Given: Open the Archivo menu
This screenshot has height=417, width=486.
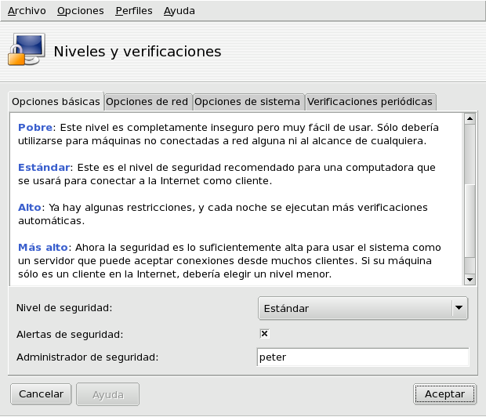Looking at the screenshot, I should click(27, 11).
